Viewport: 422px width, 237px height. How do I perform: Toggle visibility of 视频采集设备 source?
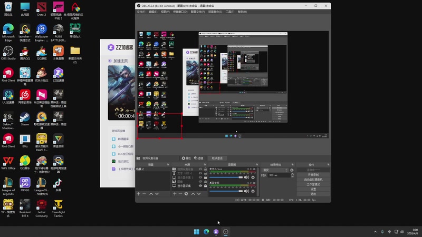click(200, 169)
